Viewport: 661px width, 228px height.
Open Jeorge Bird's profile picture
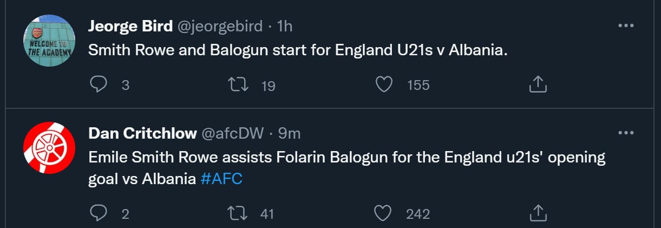49,41
